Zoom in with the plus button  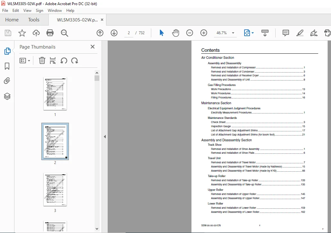(204, 33)
